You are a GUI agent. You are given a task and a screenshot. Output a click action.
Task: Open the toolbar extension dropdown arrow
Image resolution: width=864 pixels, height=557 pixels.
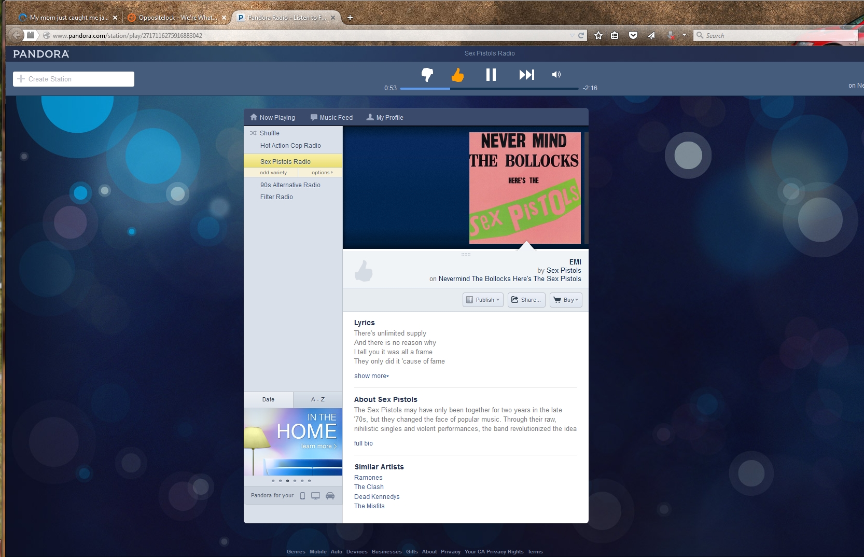click(684, 36)
